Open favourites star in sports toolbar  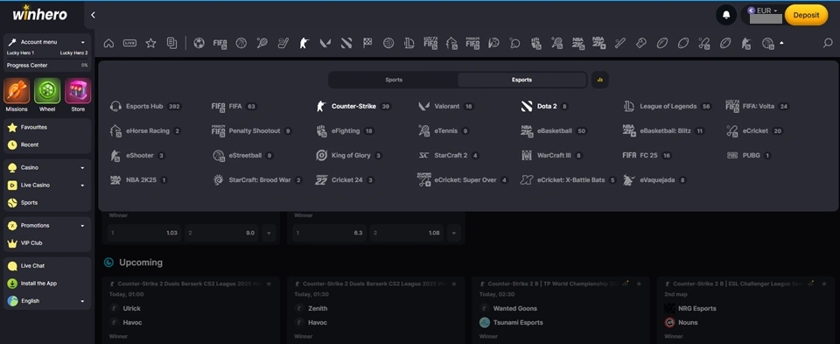tap(151, 44)
